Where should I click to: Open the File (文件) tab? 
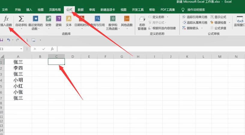pos(5,10)
